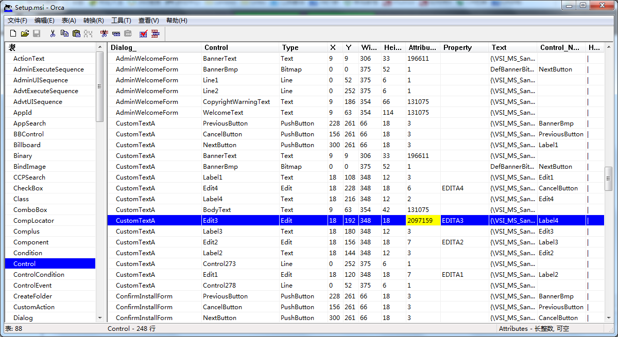The height and width of the screenshot is (337, 618).
Task: Click the Copy toolbar icon
Action: pyautogui.click(x=64, y=33)
